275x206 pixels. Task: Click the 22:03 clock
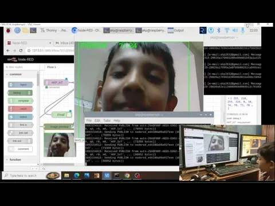coord(254,30)
